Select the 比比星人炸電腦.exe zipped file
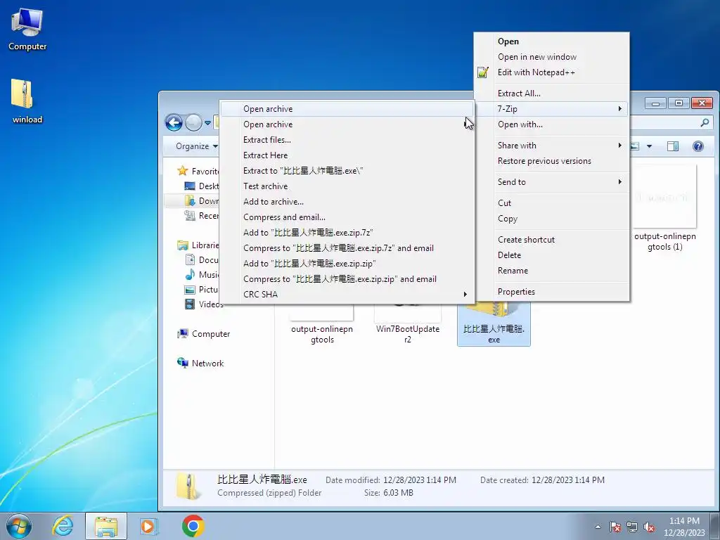The width and height of the screenshot is (720, 540). point(494,323)
